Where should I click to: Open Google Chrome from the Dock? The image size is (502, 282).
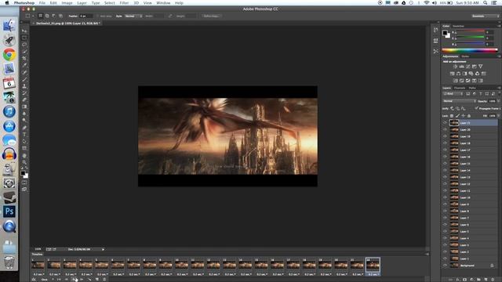click(x=9, y=54)
